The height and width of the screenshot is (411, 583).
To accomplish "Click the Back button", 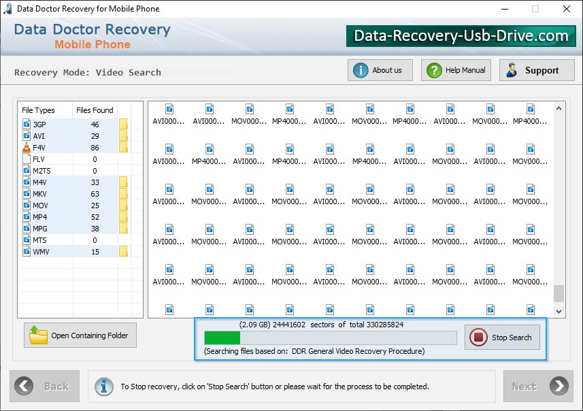I will click(x=44, y=386).
